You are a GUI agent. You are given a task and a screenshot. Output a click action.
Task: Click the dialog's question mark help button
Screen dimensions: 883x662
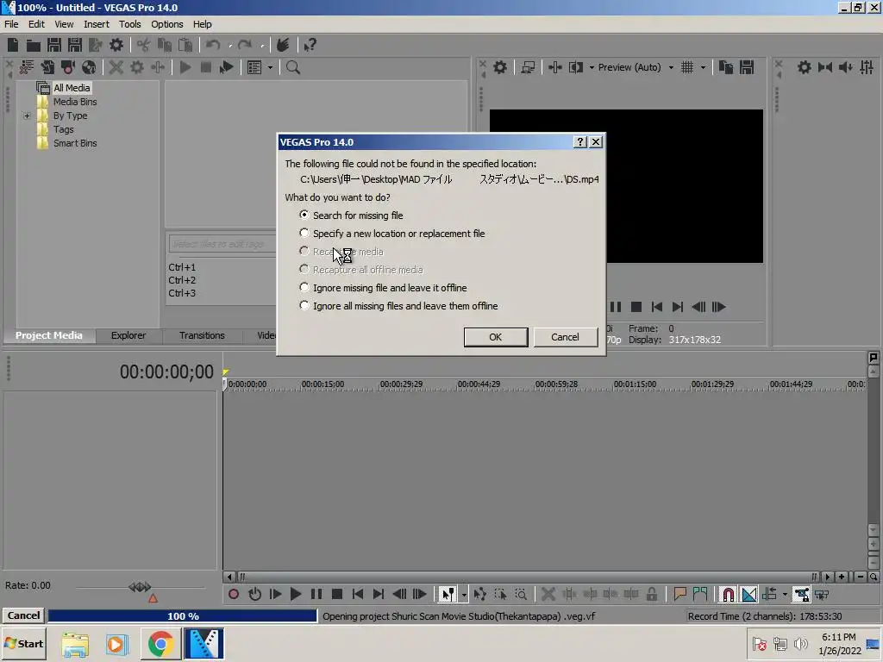[580, 142]
